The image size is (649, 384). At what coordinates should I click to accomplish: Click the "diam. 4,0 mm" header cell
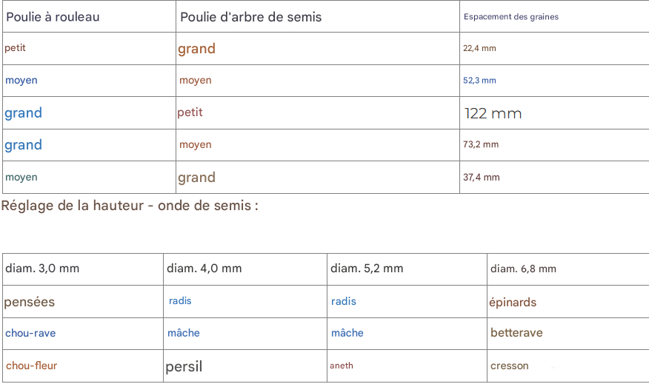(204, 269)
